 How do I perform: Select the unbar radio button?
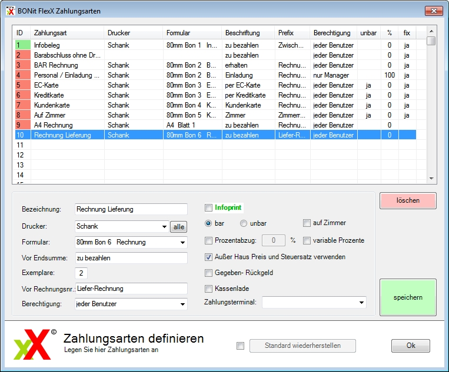(244, 223)
